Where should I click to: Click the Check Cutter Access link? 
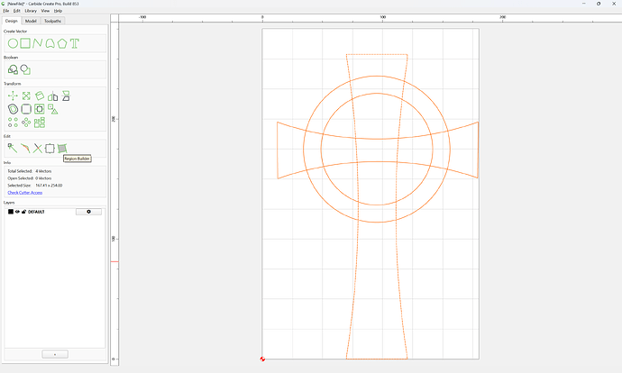click(x=25, y=193)
